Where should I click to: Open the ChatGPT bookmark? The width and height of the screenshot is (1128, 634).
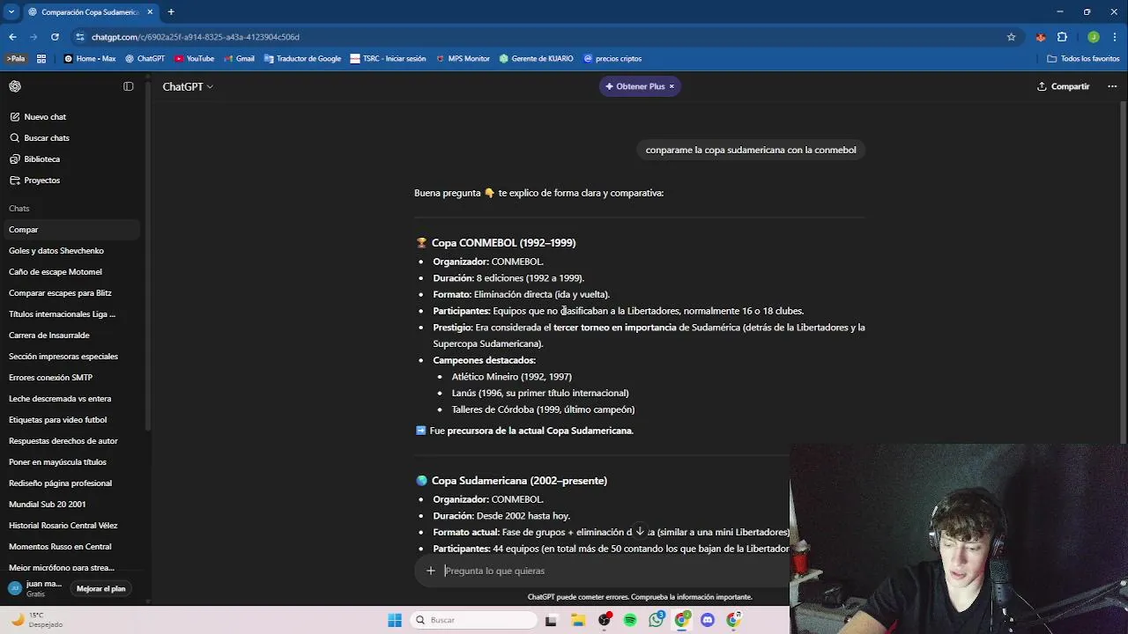145,59
